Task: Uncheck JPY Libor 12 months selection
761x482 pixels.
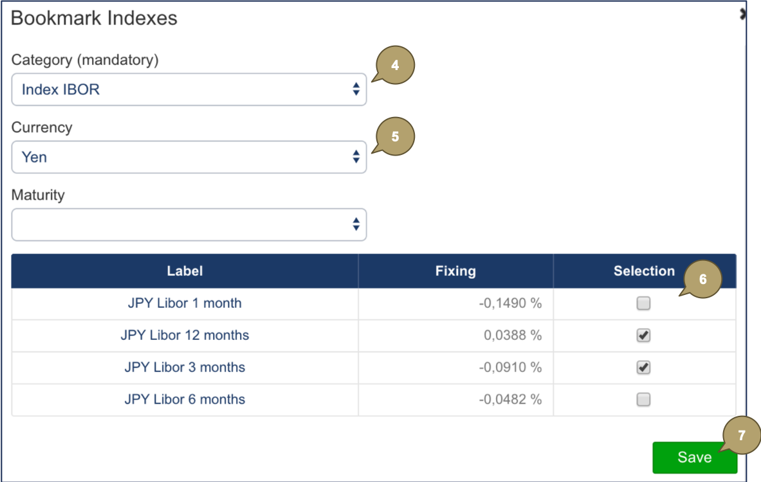Action: pyautogui.click(x=643, y=335)
